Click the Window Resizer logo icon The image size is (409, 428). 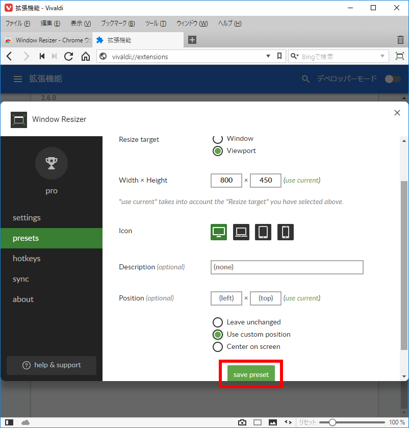19,120
